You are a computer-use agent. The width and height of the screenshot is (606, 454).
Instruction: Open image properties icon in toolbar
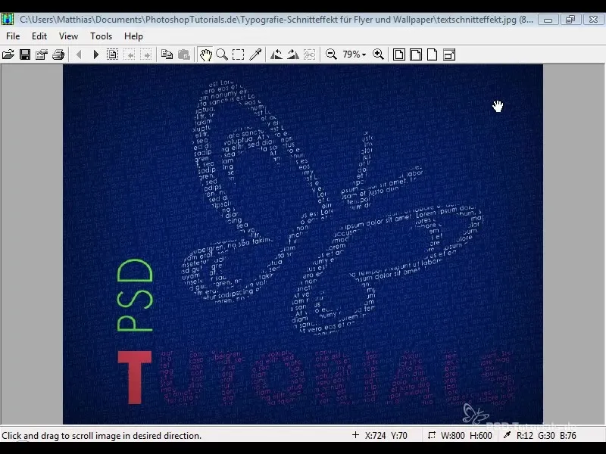coord(42,54)
